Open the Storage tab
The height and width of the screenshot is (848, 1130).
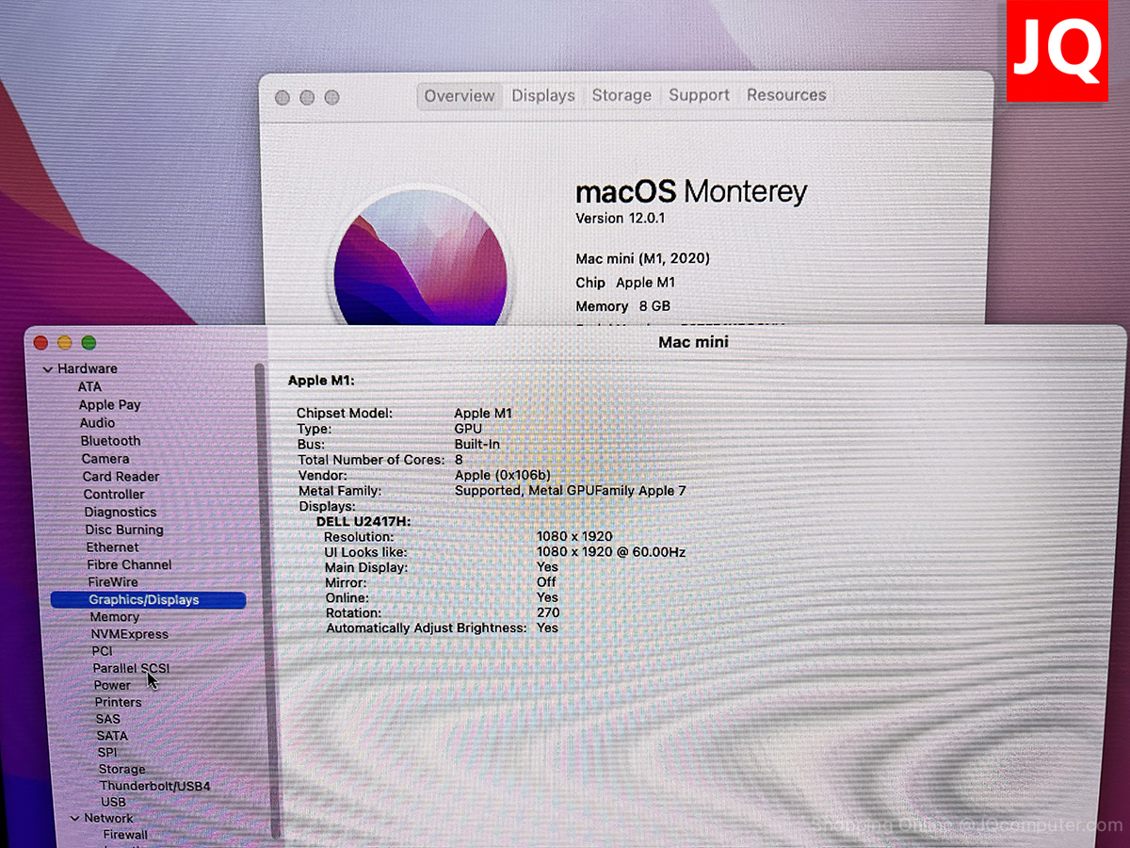click(x=621, y=95)
